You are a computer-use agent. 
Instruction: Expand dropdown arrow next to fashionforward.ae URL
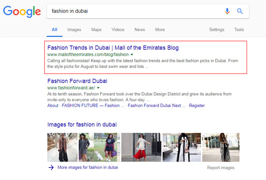(x=98, y=88)
